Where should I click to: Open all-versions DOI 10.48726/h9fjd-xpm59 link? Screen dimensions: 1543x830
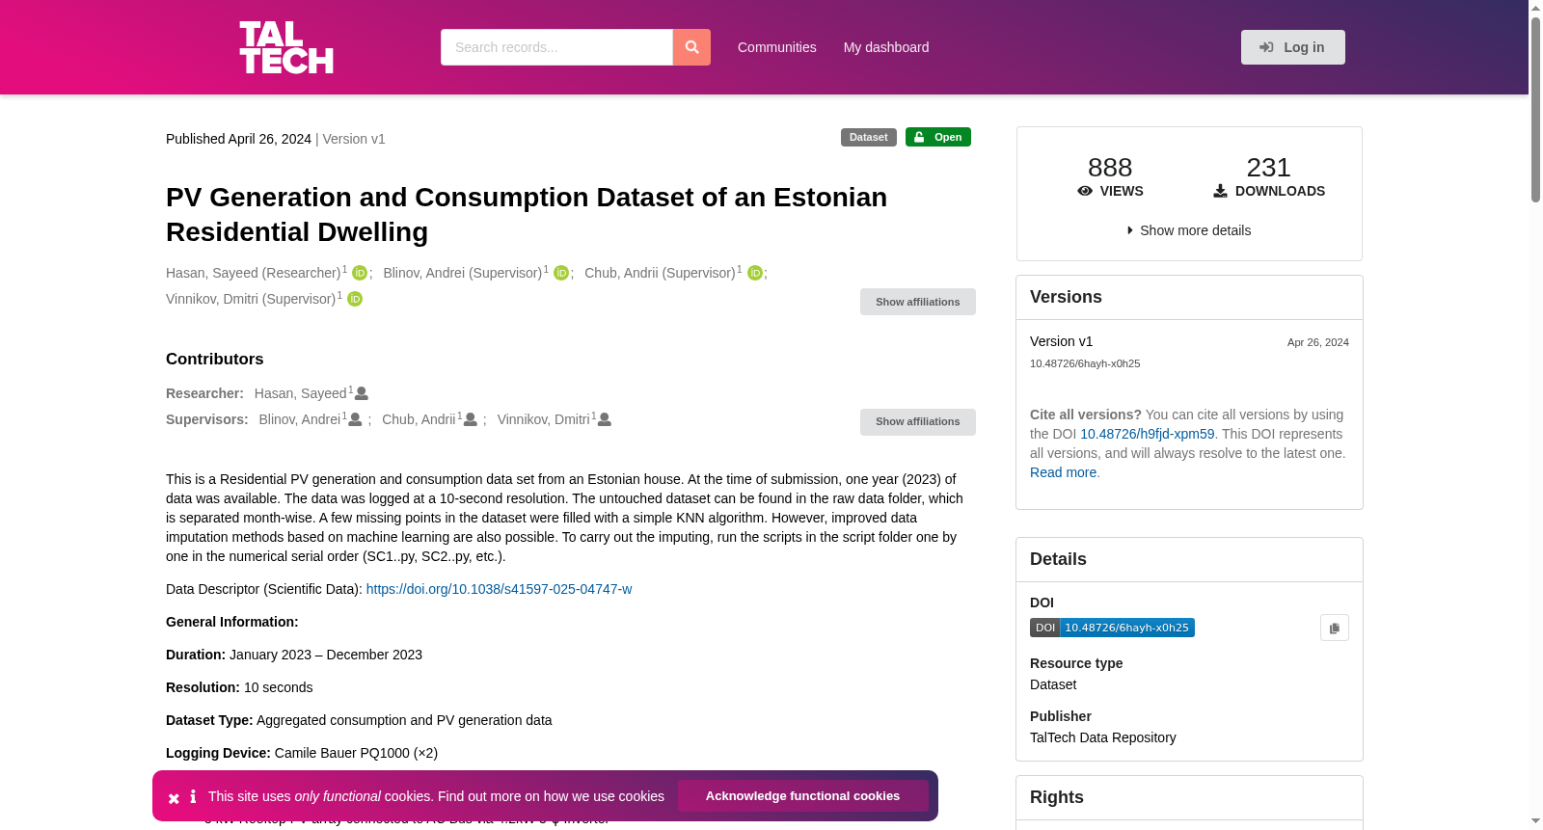(x=1148, y=434)
